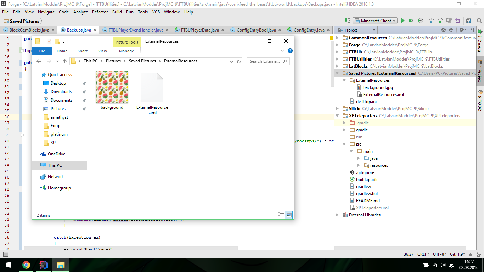Run the Minecraft Client configuration
The height and width of the screenshot is (272, 484).
403,21
